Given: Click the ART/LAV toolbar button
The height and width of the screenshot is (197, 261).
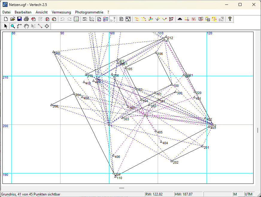Looking at the screenshot, I should pos(85,19).
